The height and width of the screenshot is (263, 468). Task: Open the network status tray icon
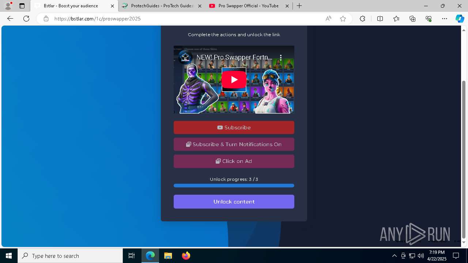tap(412, 256)
